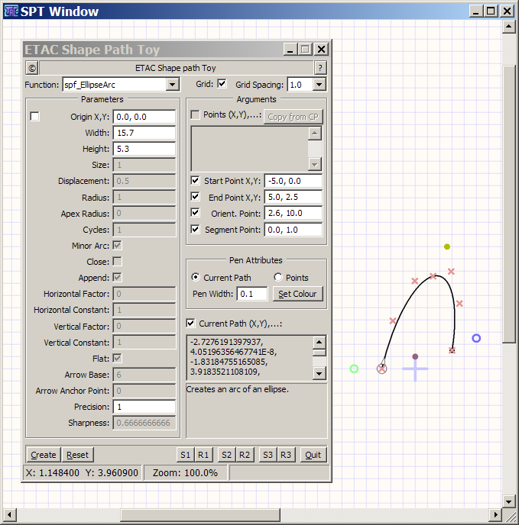Expand the Grid Spacing dropdown
Screen dimensions: 519x525
[319, 85]
